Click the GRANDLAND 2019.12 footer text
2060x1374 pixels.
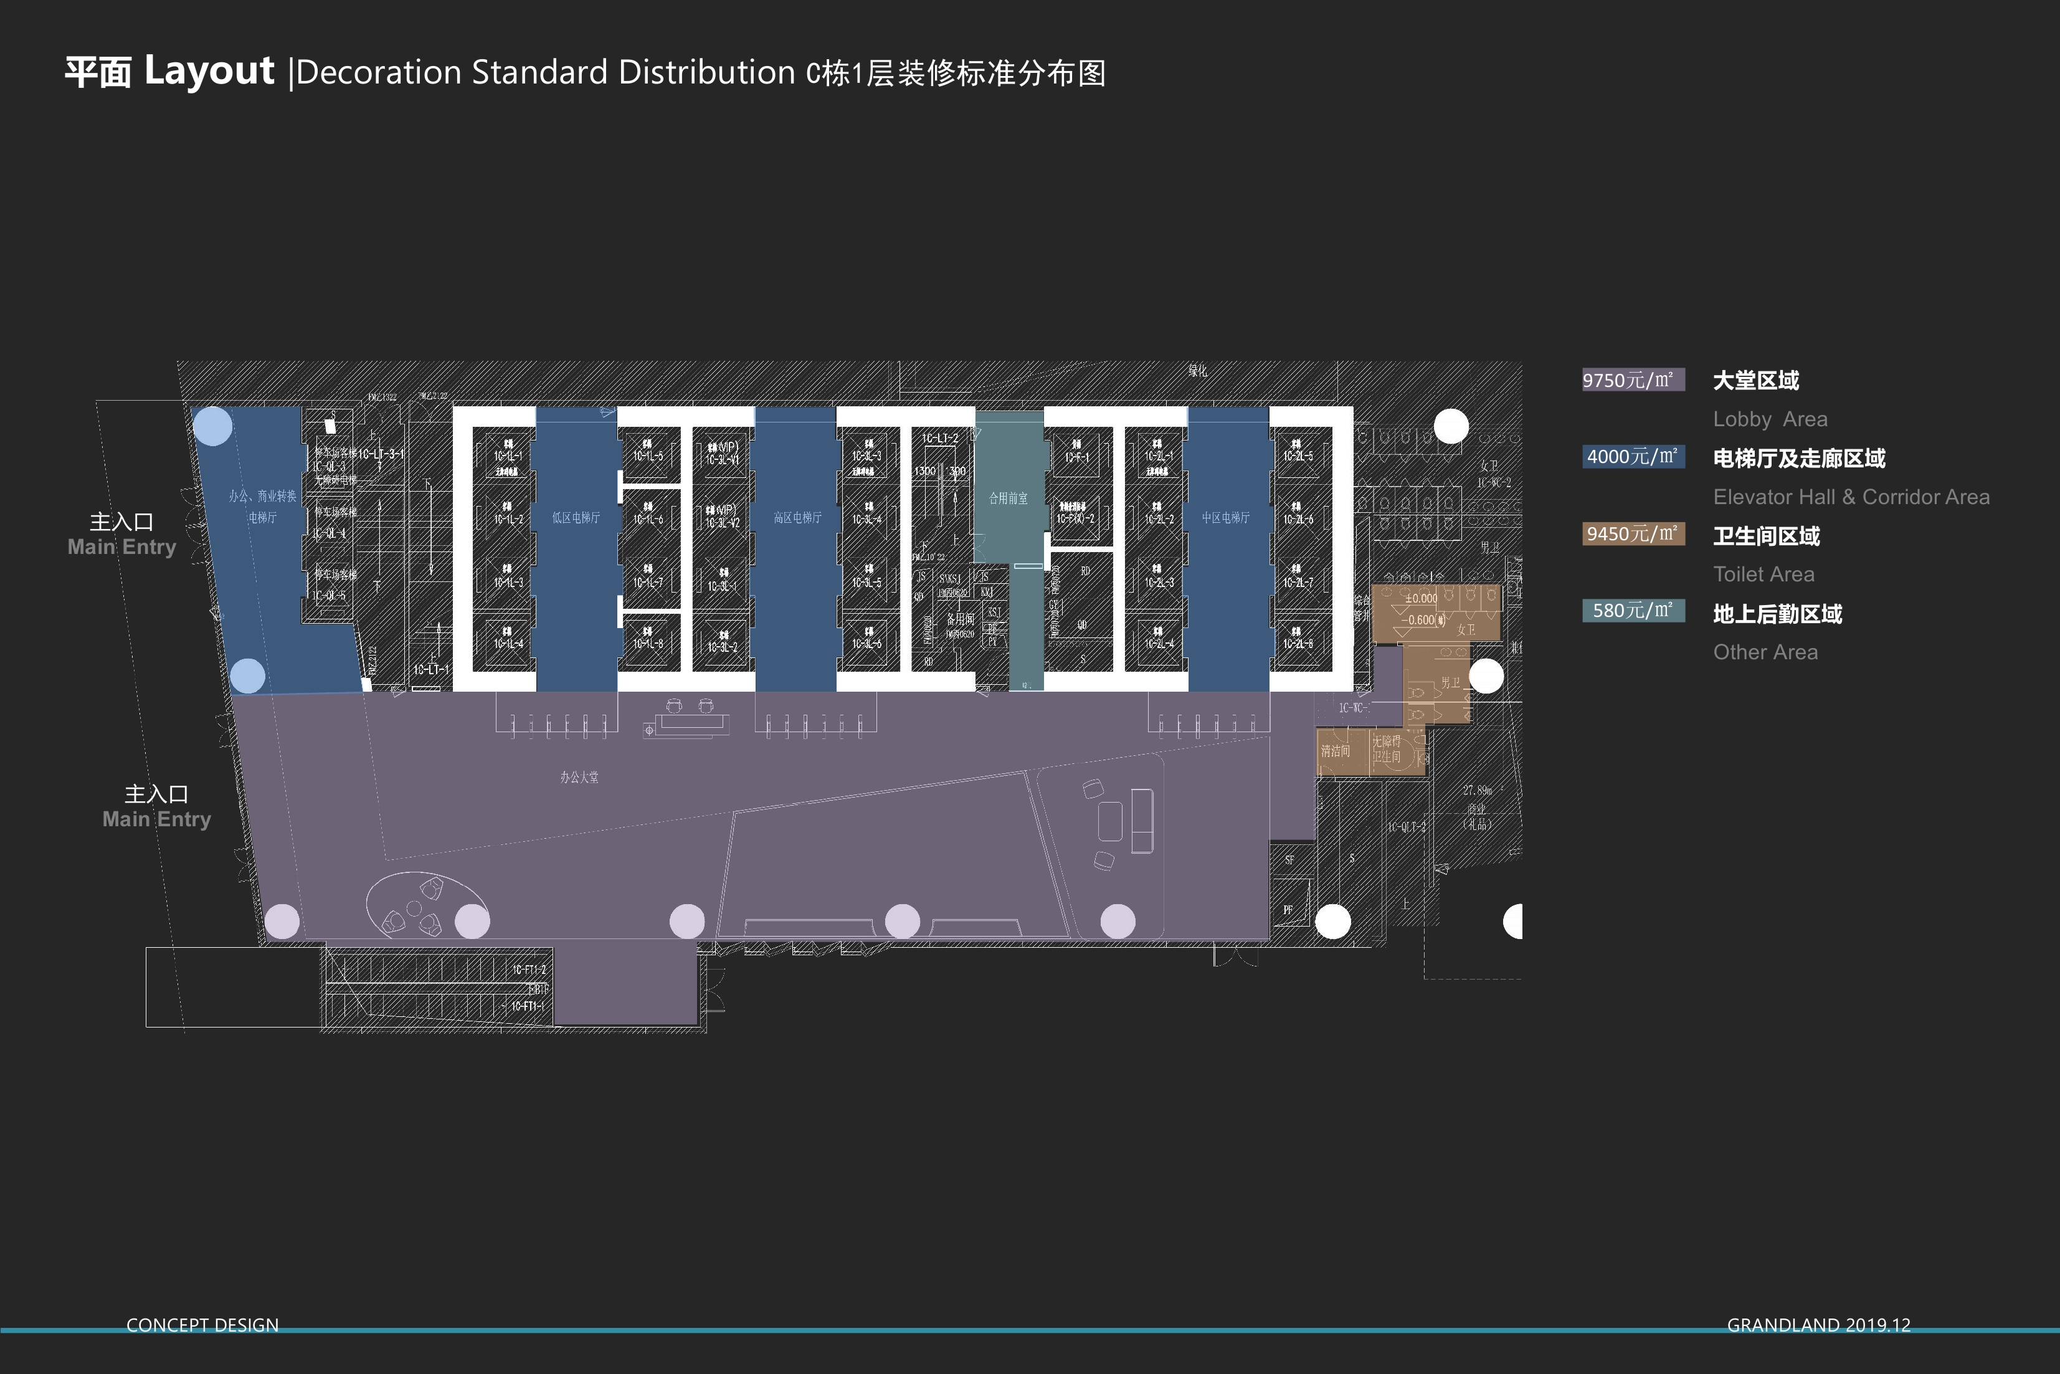coord(1818,1324)
